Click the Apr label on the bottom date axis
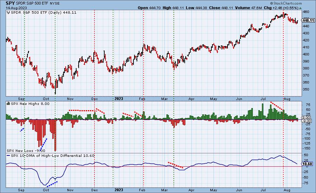Image resolution: width=316 pixels, height=193 pixels. coord(191,190)
